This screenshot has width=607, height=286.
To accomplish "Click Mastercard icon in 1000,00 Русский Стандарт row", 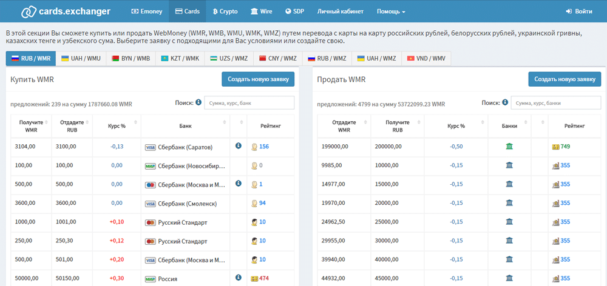I will (x=150, y=222).
